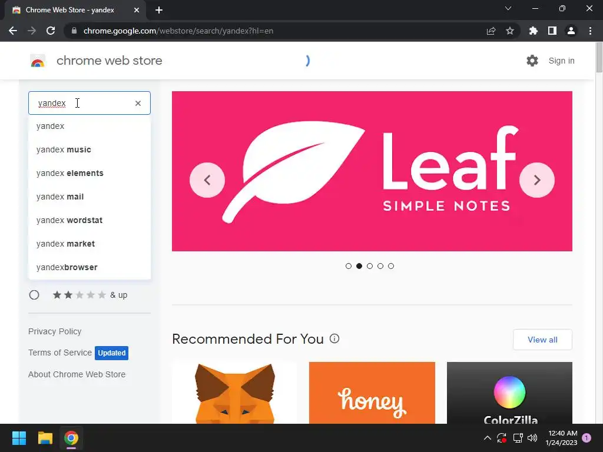Open the notification badge in taskbar
Viewport: 603px width, 452px height.
tap(587, 437)
